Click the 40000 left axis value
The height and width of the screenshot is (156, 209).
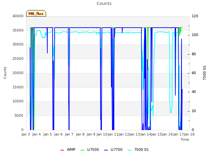click(x=18, y=16)
